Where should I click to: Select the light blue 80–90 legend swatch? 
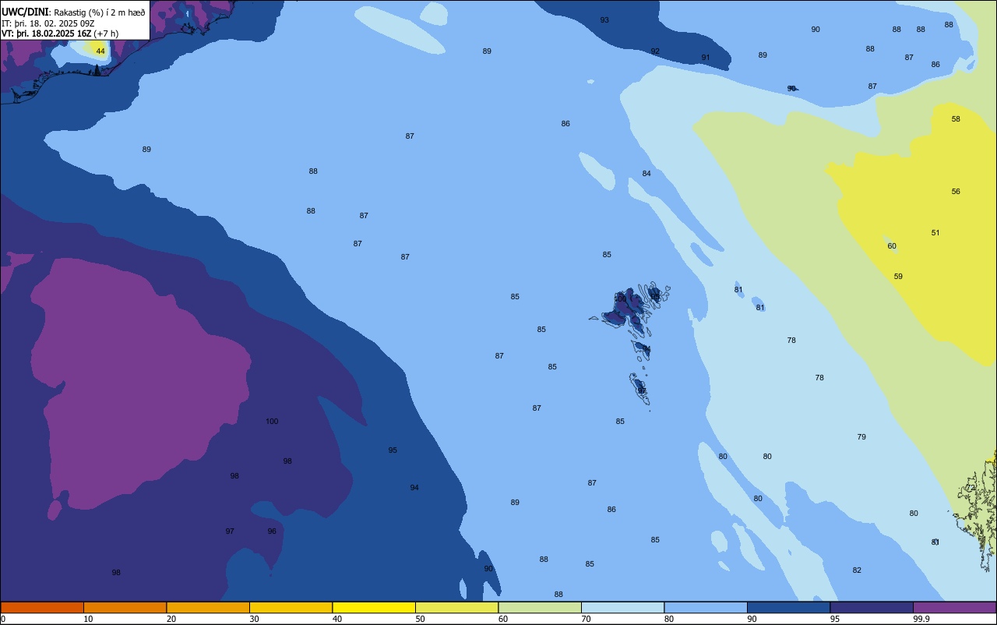click(706, 607)
